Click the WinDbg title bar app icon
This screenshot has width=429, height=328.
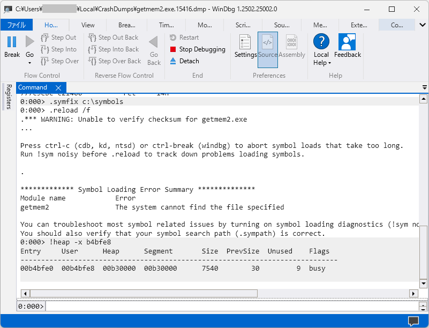[x=8, y=9]
